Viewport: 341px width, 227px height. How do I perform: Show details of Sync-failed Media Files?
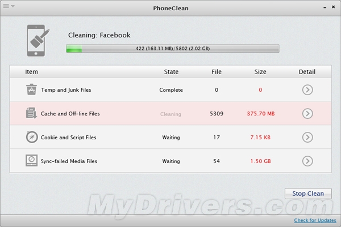pos(307,161)
